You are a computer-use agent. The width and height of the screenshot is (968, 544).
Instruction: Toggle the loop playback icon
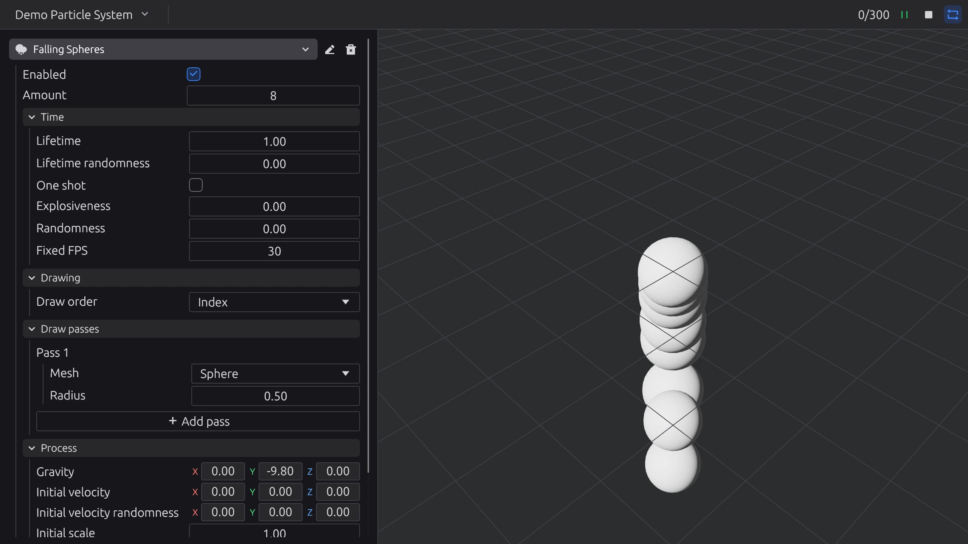tap(952, 15)
